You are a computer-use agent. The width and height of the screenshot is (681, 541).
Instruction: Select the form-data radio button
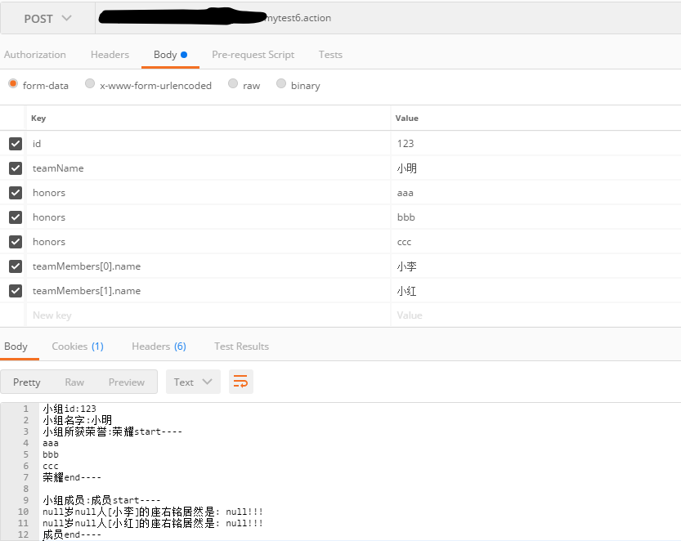pyautogui.click(x=13, y=83)
